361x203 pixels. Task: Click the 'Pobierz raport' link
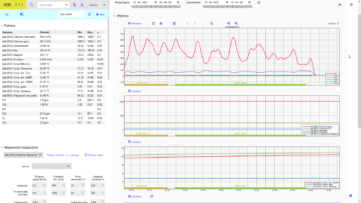(94, 155)
